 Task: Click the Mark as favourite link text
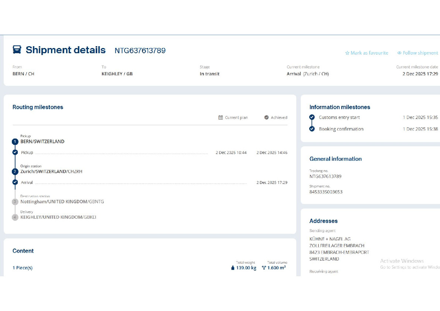(x=369, y=53)
